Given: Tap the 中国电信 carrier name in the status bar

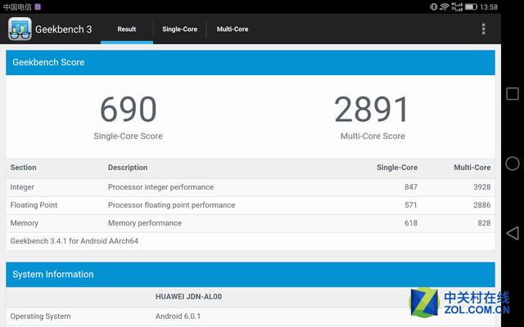Looking at the screenshot, I should tap(17, 7).
